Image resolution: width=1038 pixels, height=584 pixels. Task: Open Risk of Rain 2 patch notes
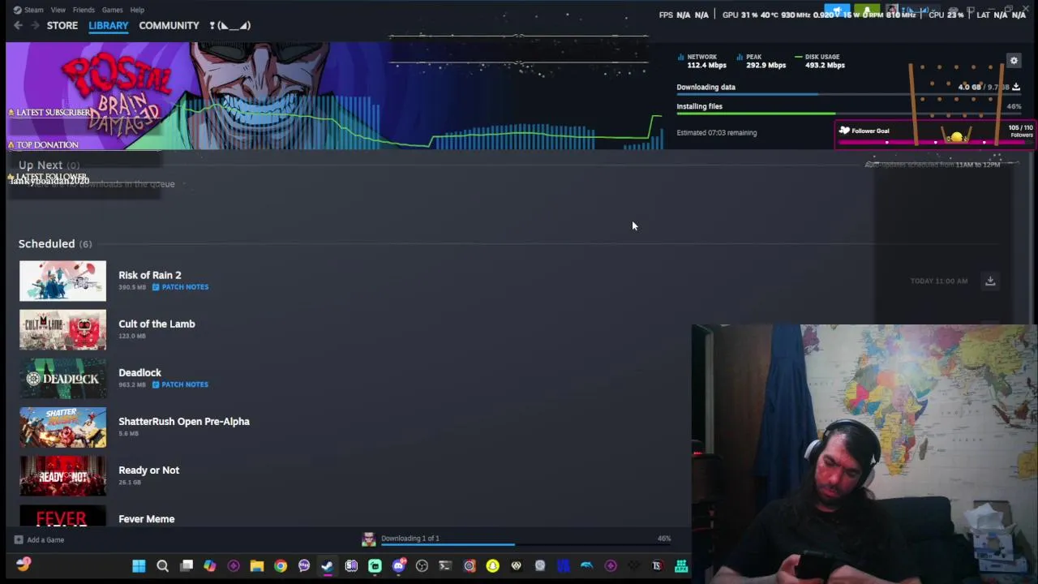tap(180, 287)
